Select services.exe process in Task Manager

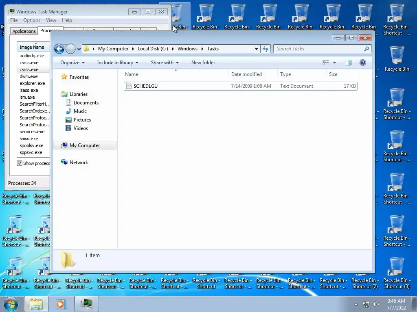pyautogui.click(x=32, y=132)
